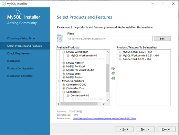
Task: Expand Connector/J 8.0.21 - X86 features
Action: pyautogui.click(x=120, y=59)
